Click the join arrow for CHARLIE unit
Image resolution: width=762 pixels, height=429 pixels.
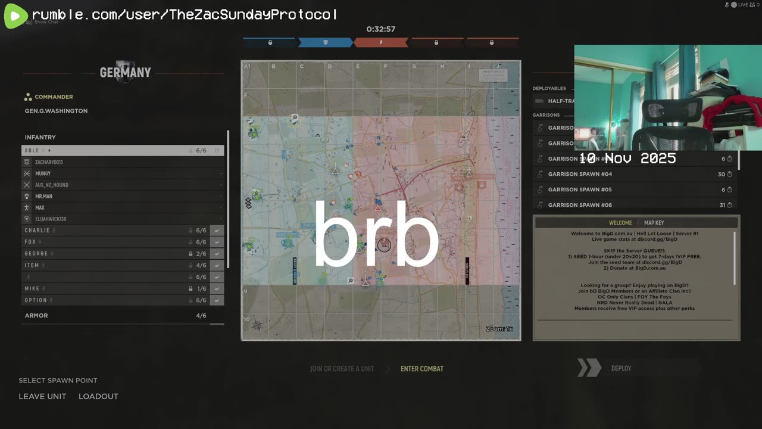[217, 231]
